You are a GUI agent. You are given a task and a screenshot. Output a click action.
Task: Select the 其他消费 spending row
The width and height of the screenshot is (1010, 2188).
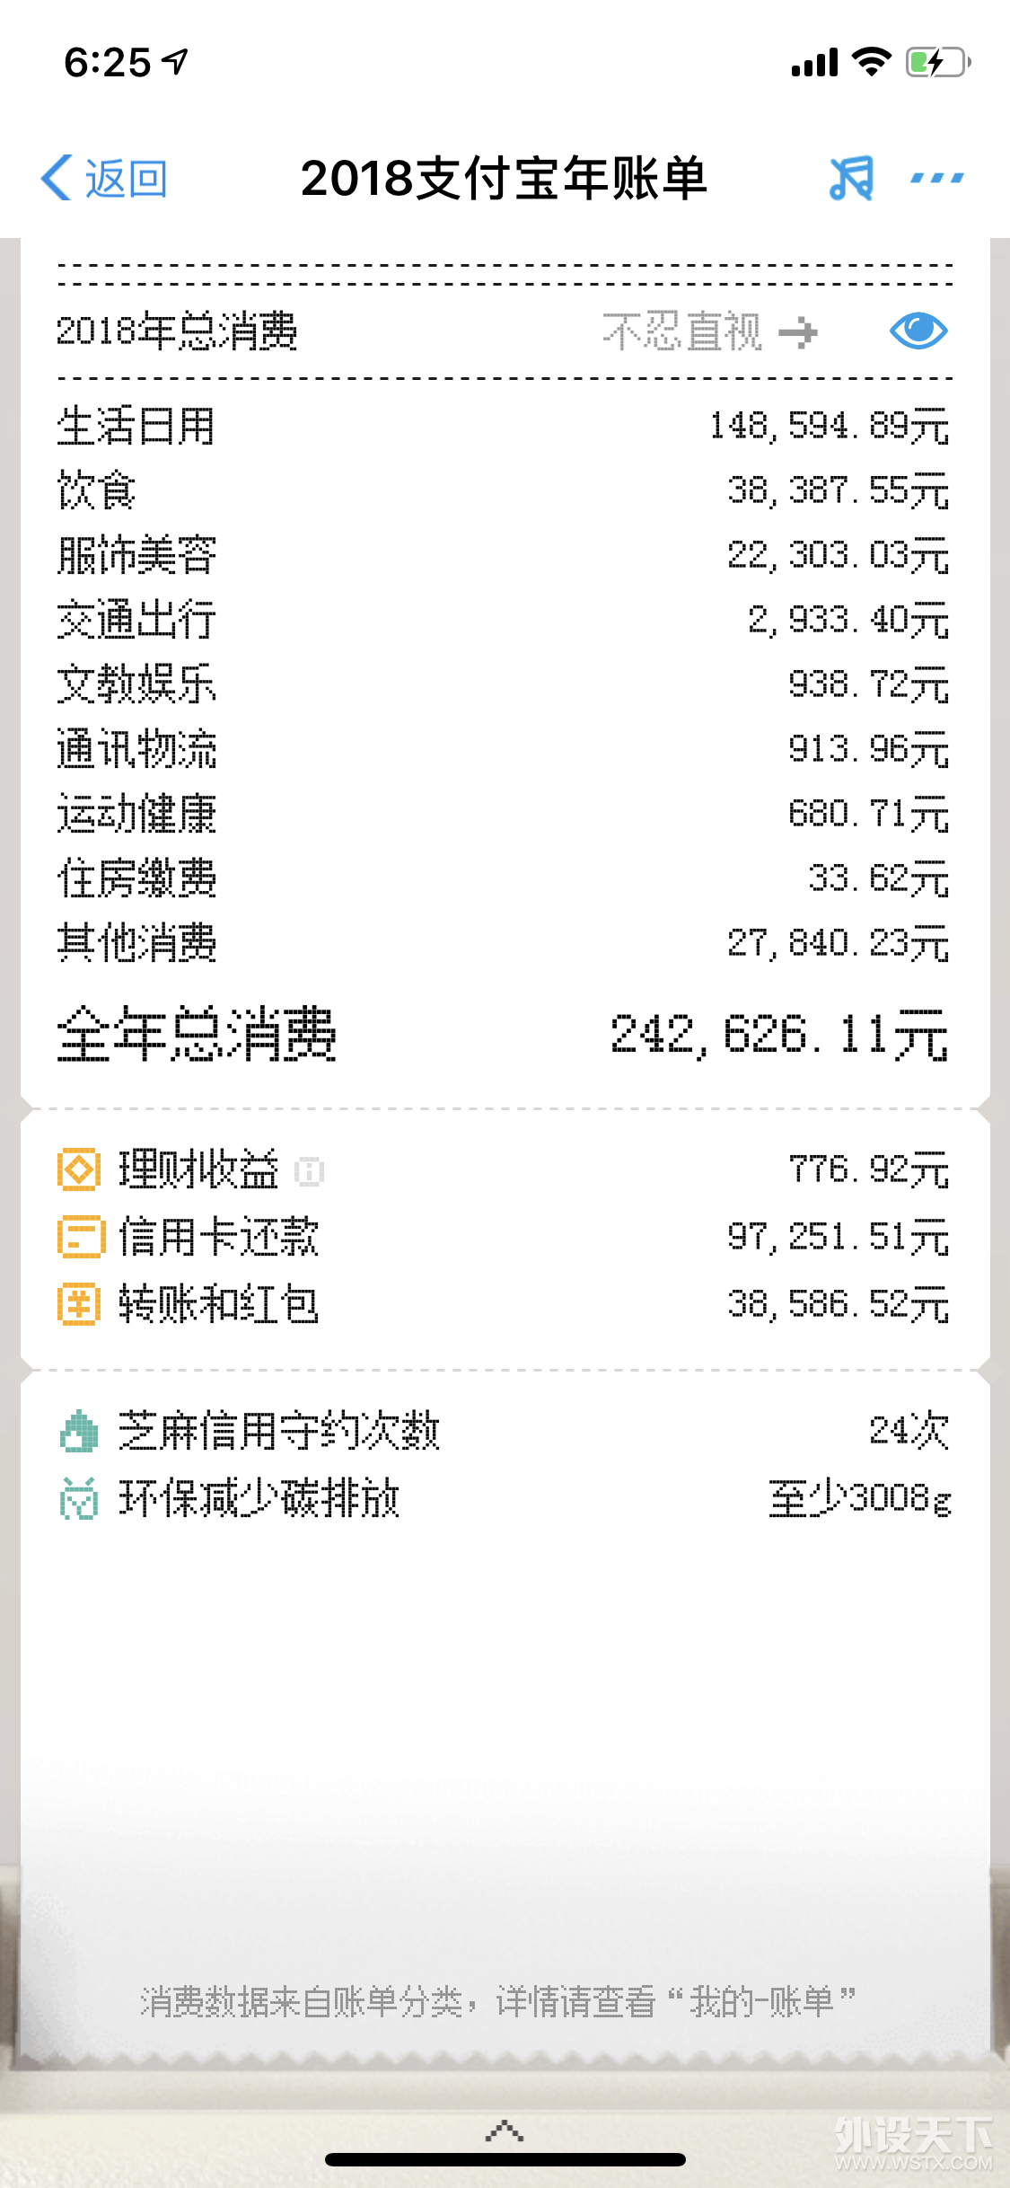(504, 943)
